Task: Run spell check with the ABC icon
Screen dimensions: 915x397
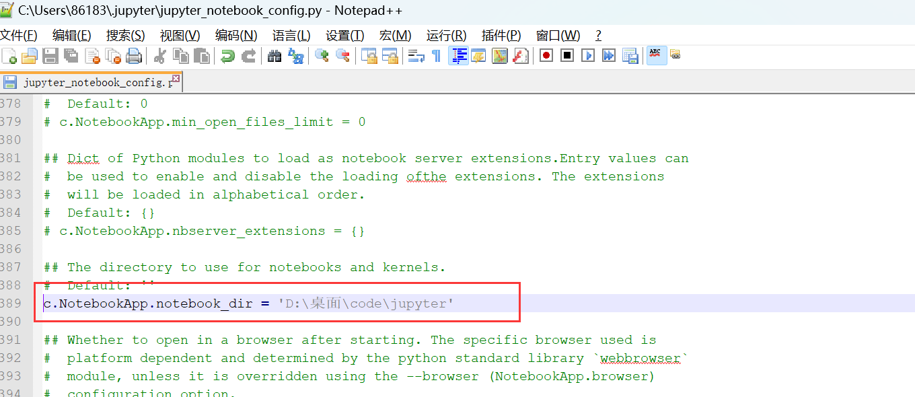Action: pos(656,55)
